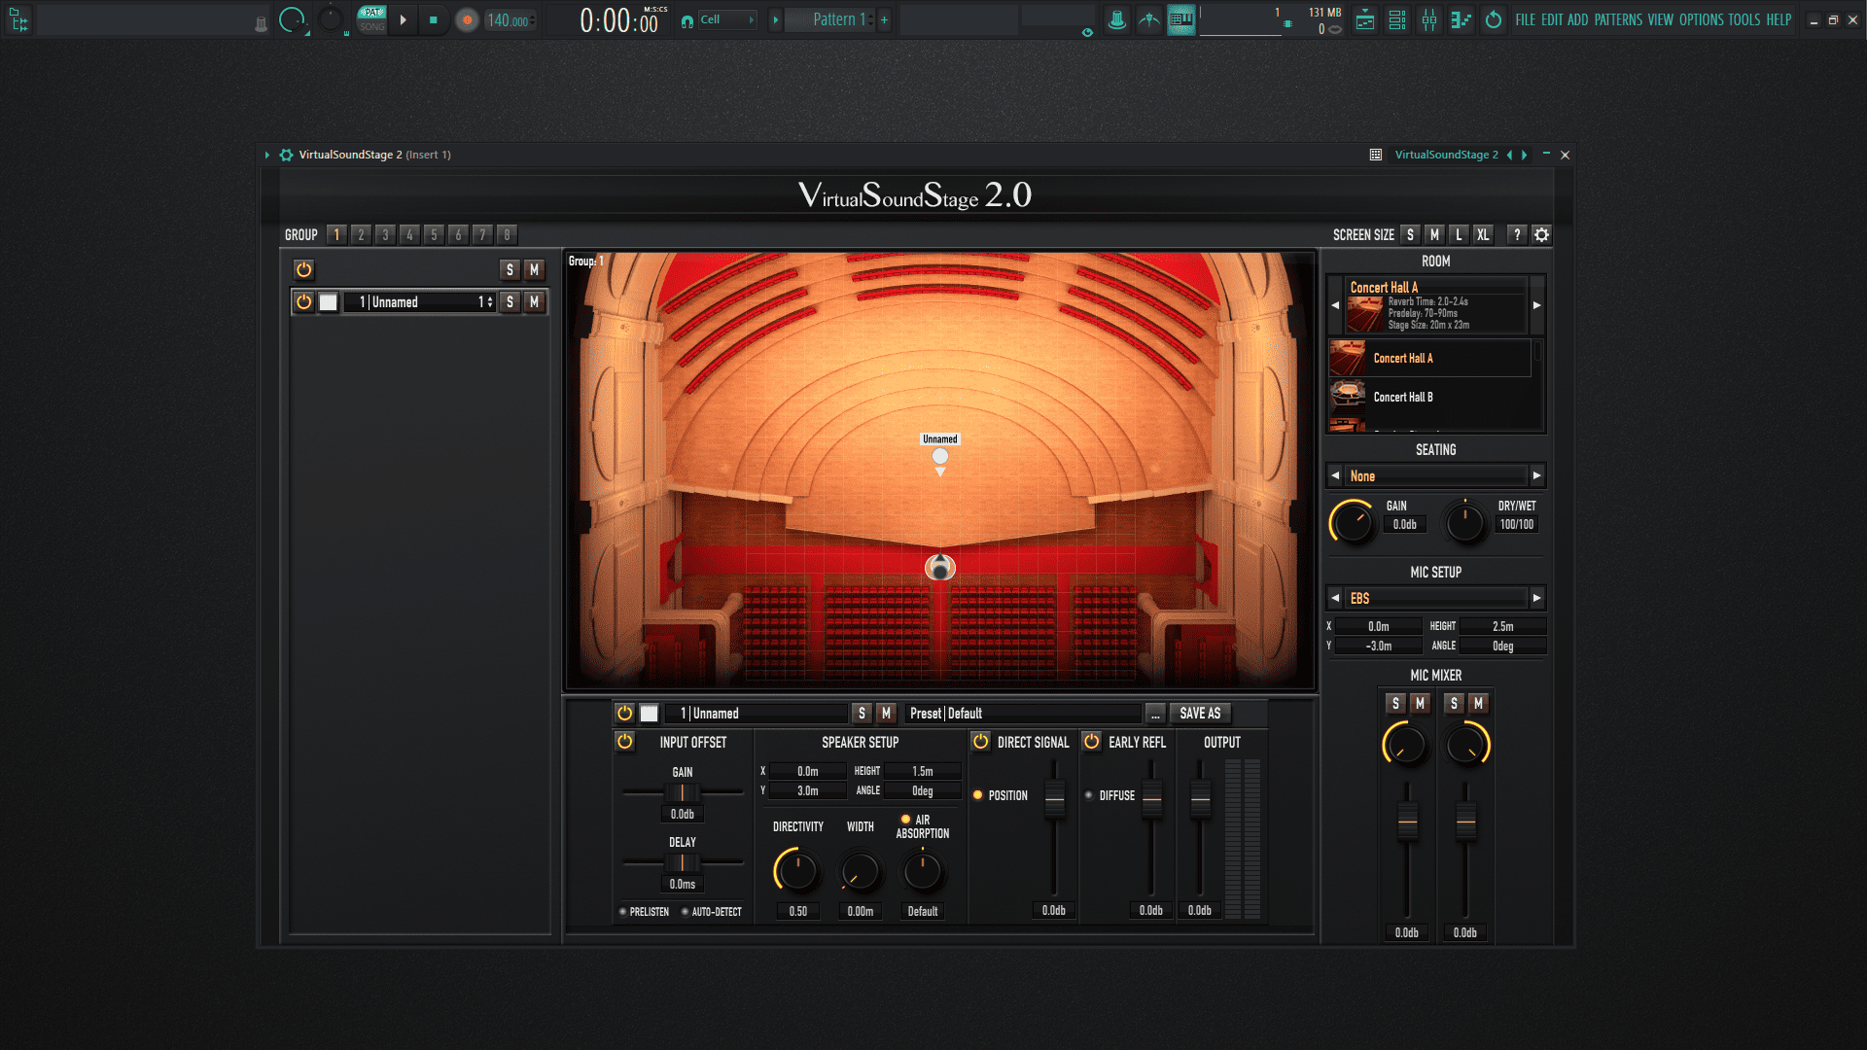Click the tempo 140.000 field
Viewport: 1867px width, 1050px height.
510,19
